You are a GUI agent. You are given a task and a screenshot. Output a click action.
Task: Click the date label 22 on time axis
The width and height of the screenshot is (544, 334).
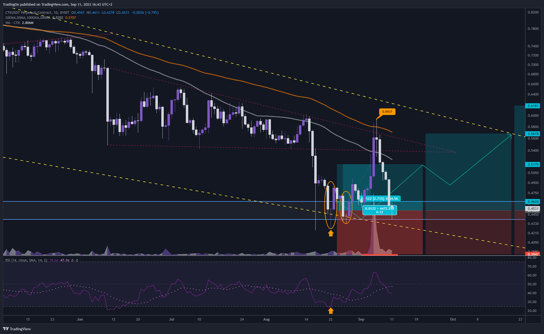pos(331,319)
